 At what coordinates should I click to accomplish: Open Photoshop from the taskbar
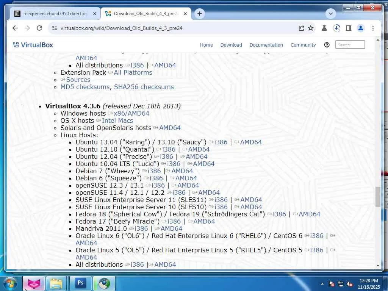pyautogui.click(x=80, y=283)
